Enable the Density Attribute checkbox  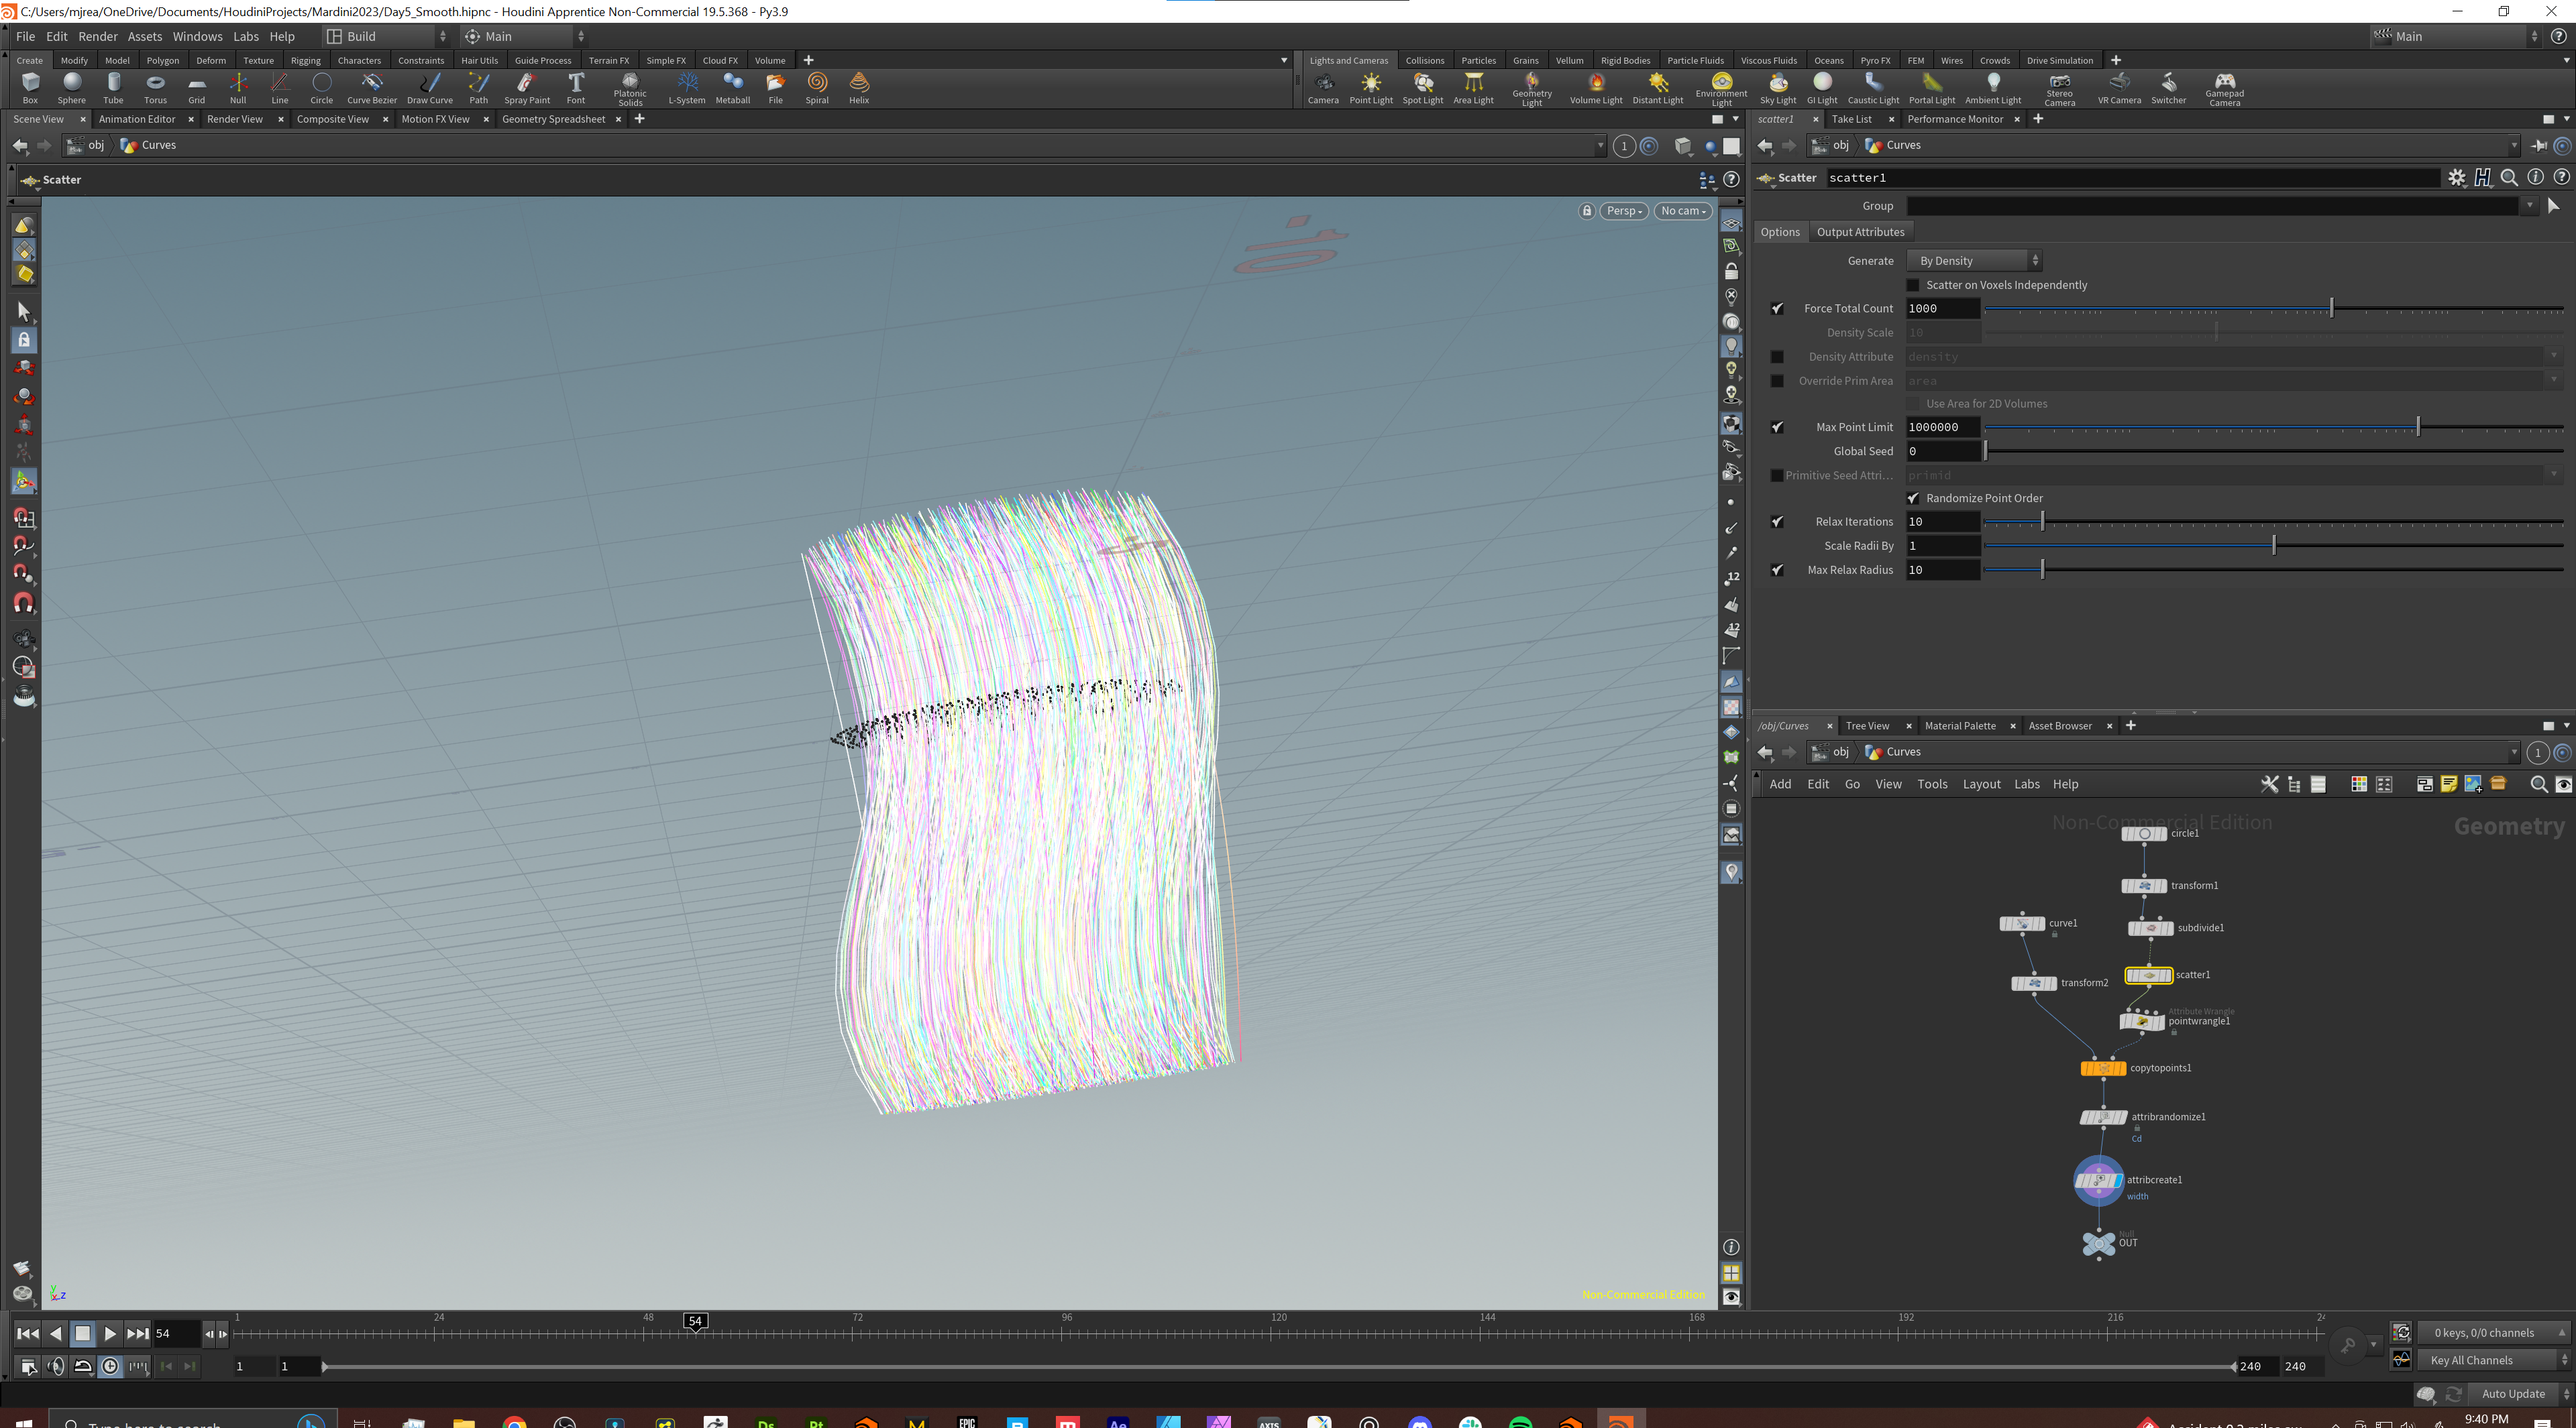pos(1777,357)
